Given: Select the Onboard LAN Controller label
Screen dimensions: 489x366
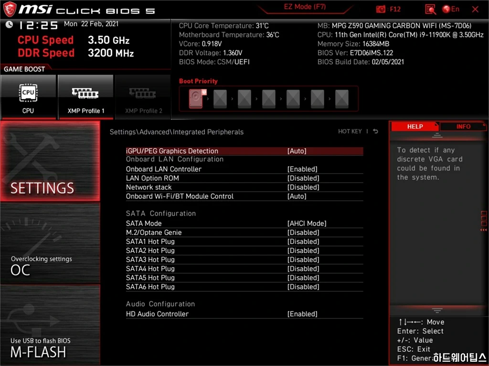Looking at the screenshot, I should tap(164, 169).
